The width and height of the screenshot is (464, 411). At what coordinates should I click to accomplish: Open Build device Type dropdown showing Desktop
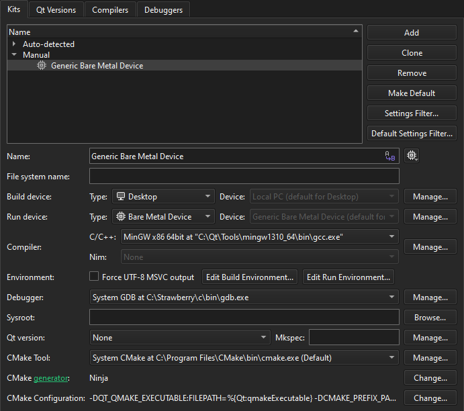tap(163, 197)
